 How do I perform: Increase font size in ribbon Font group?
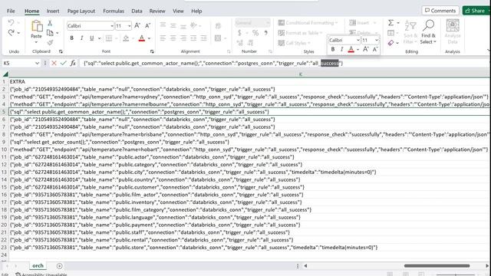pos(137,25)
